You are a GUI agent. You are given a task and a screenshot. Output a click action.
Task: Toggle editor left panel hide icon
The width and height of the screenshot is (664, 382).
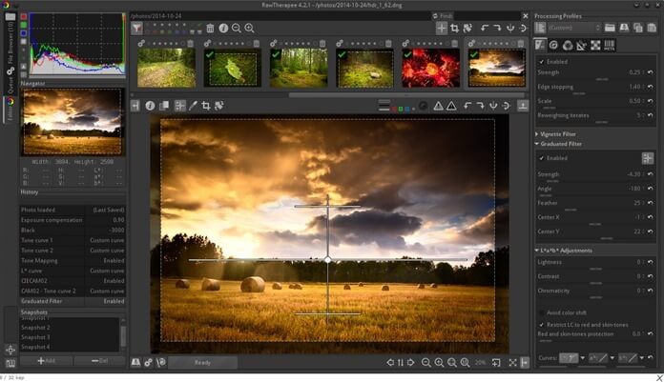click(135, 106)
